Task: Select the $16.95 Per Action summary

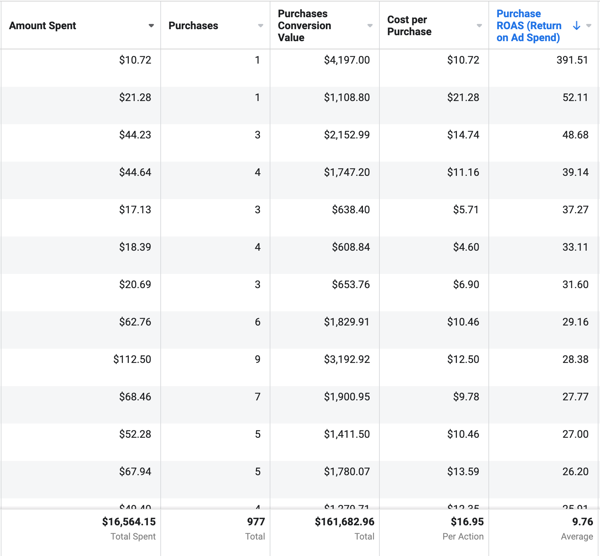Action: [467, 522]
